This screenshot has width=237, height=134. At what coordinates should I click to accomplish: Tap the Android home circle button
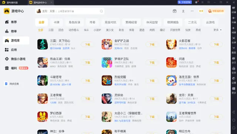tap(234, 120)
